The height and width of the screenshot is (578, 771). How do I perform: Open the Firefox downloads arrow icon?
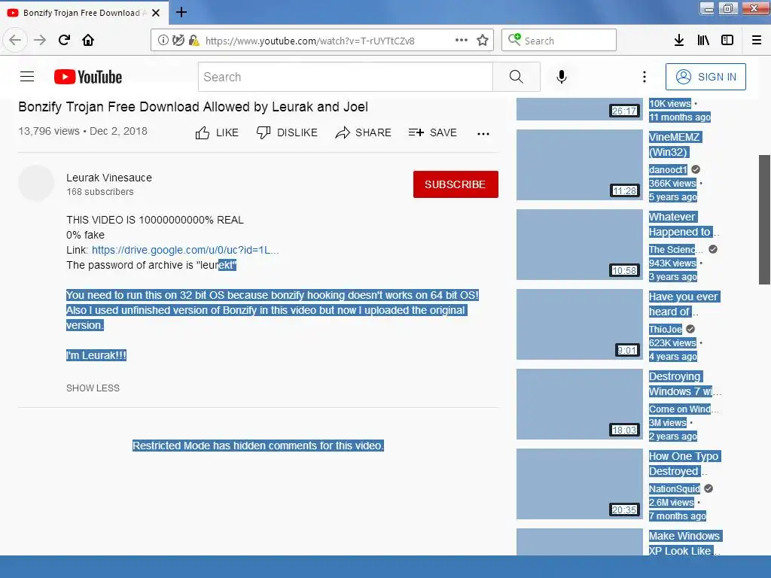[679, 41]
